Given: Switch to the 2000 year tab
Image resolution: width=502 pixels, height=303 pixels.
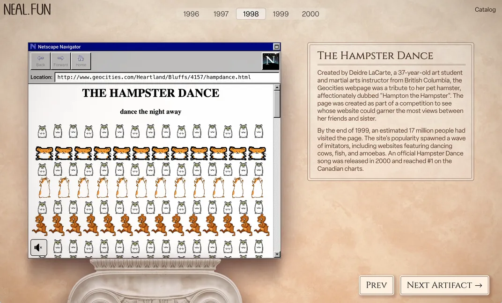Looking at the screenshot, I should (310, 14).
